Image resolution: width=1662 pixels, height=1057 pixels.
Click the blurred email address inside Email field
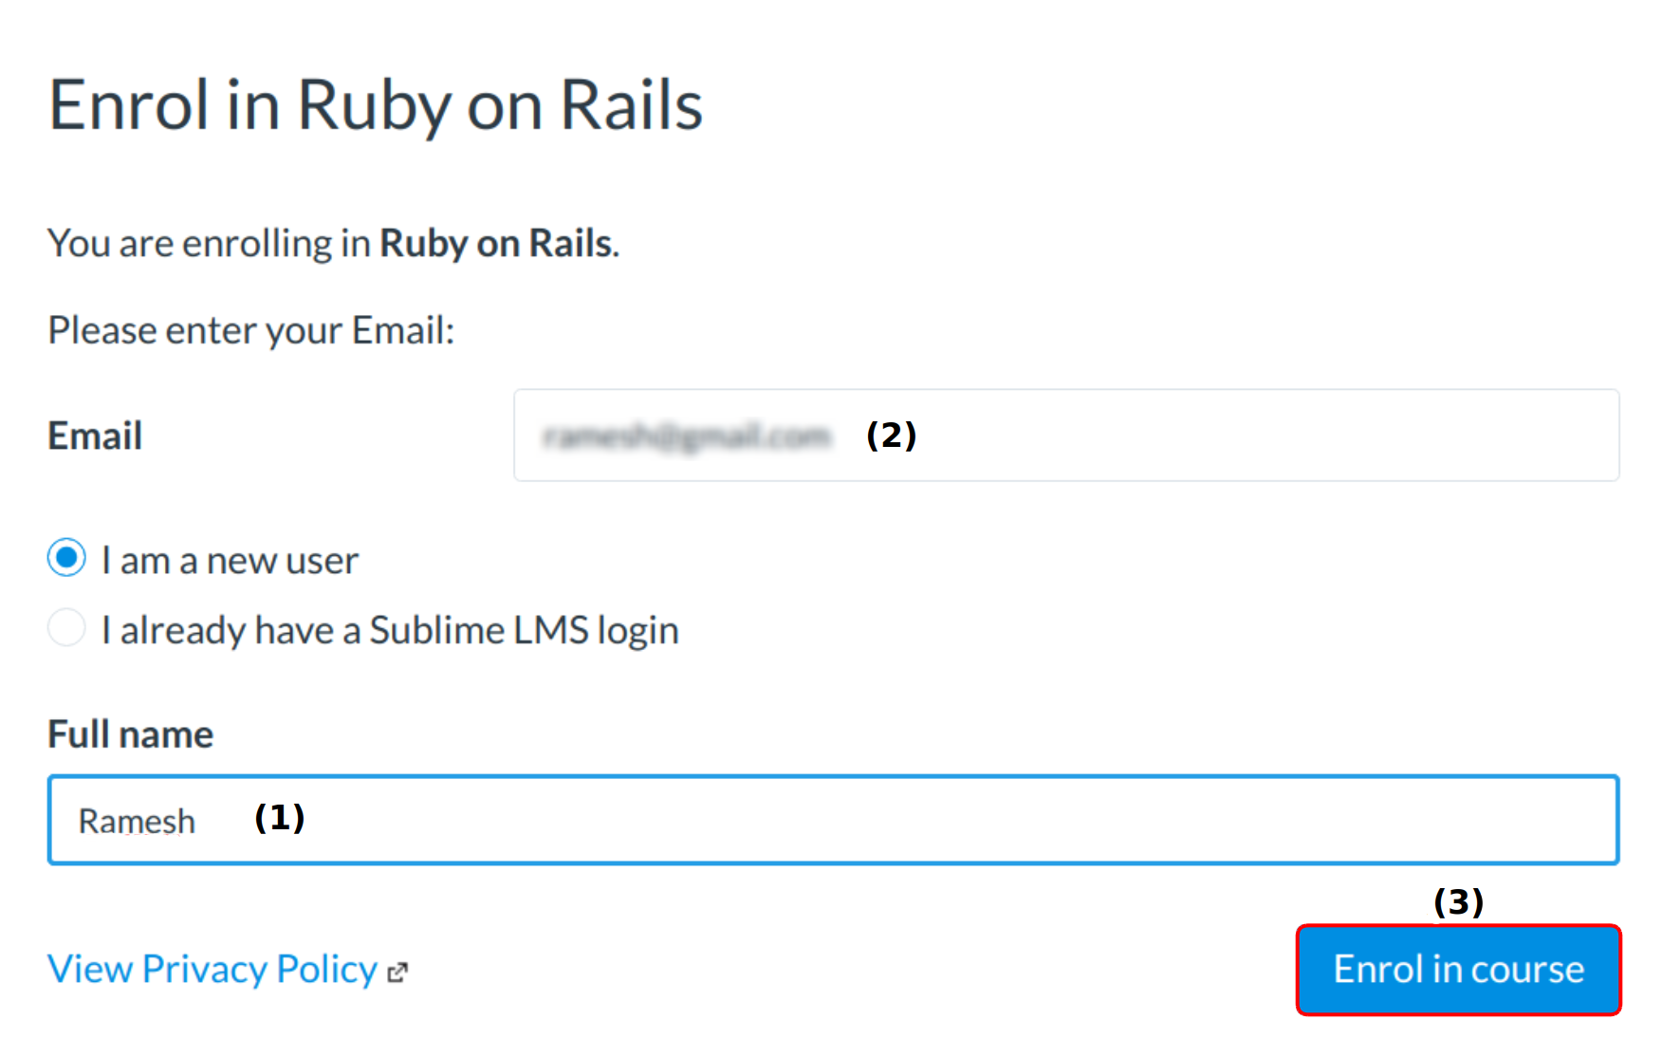pyautogui.click(x=686, y=436)
